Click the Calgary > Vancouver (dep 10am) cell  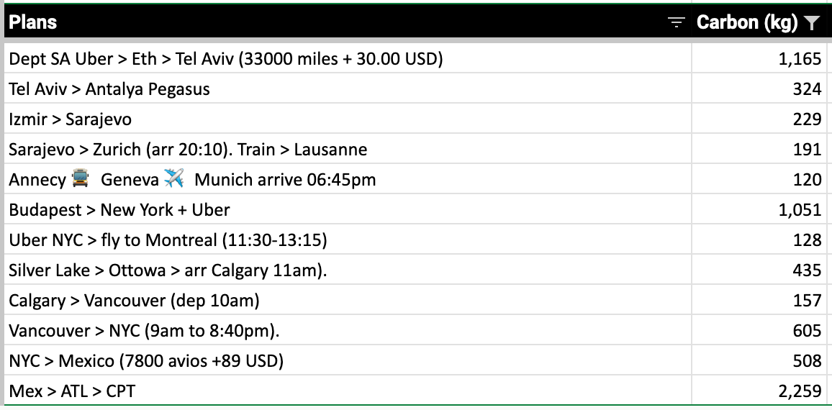[134, 301]
